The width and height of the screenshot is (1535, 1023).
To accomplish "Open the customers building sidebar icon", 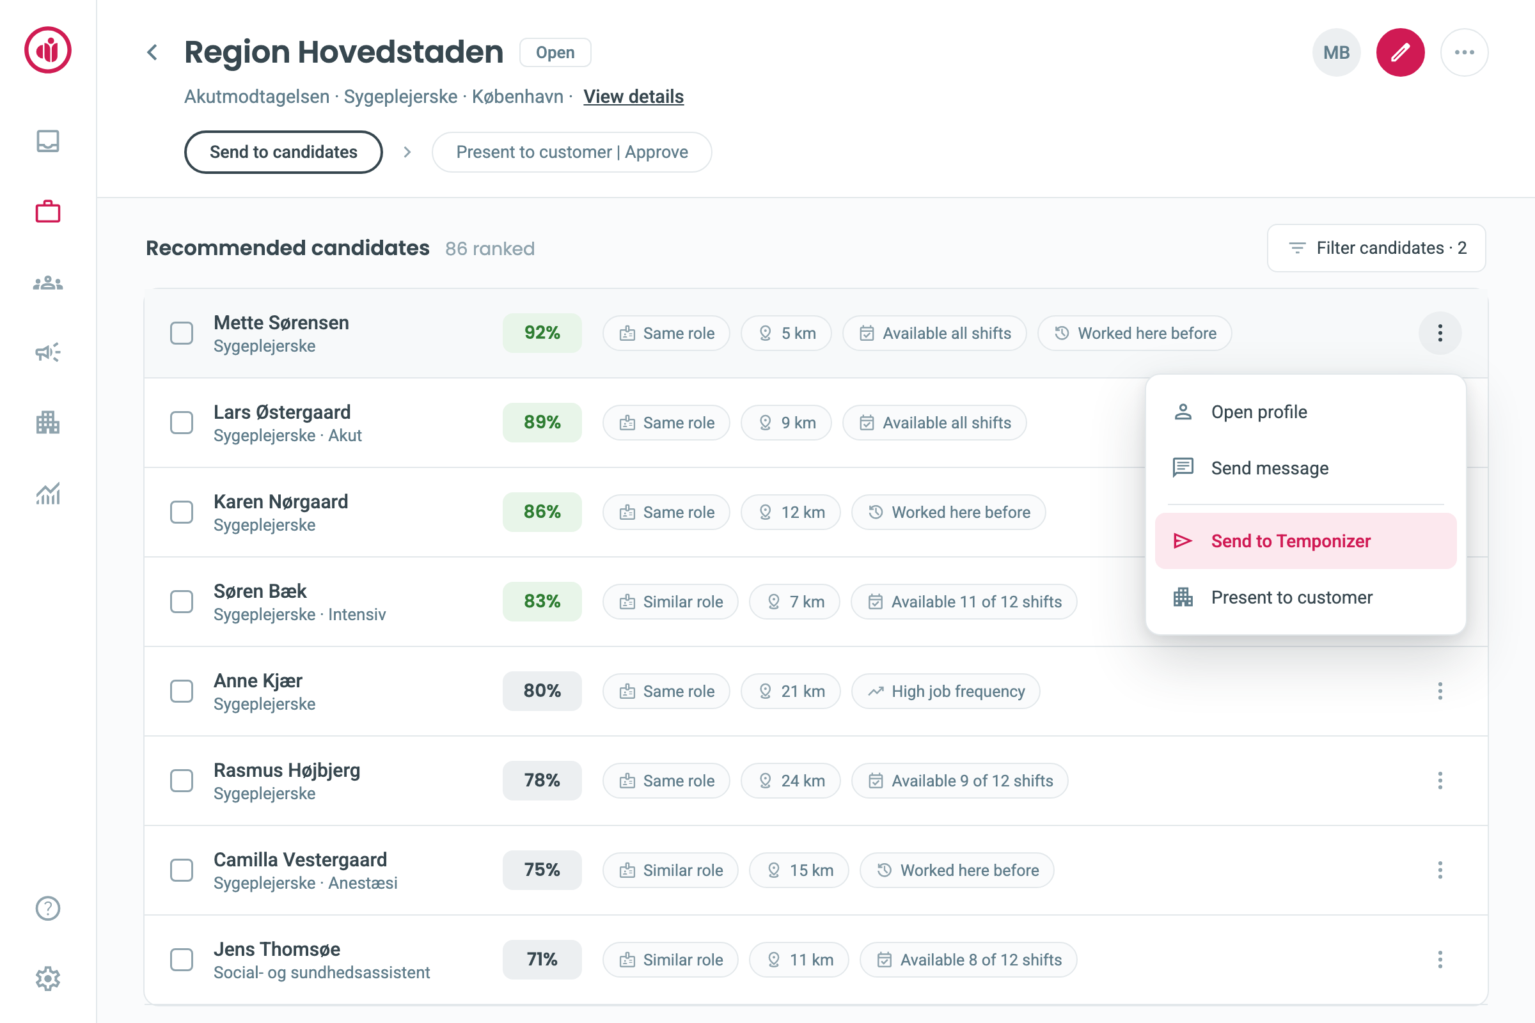I will pyautogui.click(x=47, y=423).
